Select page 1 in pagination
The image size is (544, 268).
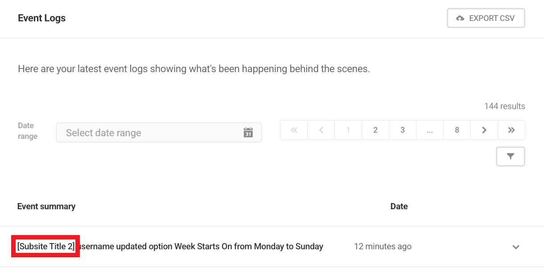coord(348,130)
